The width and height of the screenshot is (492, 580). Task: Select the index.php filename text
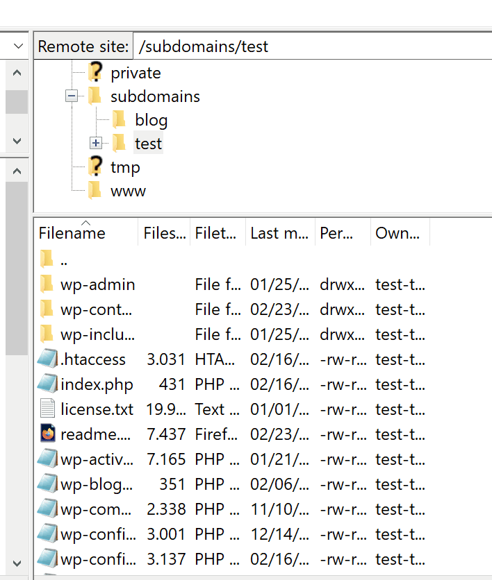tap(97, 384)
